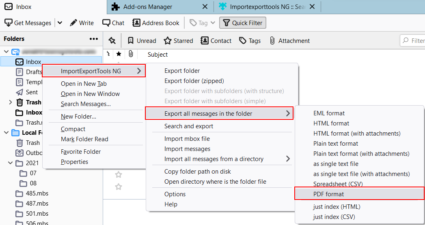This screenshot has width=425, height=225.
Task: Open the Folders pane options (three dots)
Action: click(94, 39)
